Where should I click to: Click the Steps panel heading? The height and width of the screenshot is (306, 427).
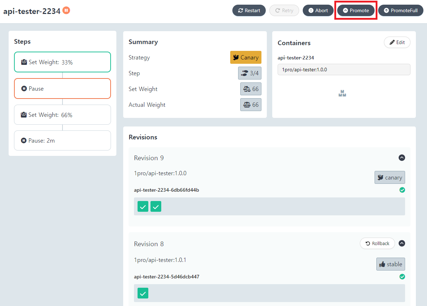pyautogui.click(x=22, y=42)
